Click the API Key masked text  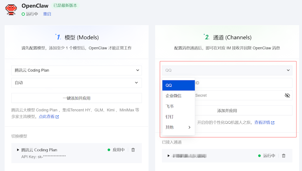coord(43,157)
